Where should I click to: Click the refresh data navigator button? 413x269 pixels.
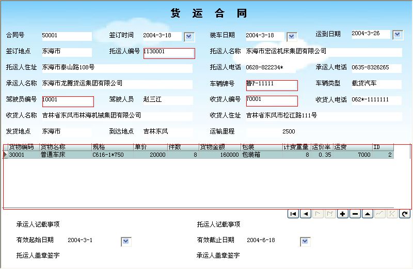405,214
